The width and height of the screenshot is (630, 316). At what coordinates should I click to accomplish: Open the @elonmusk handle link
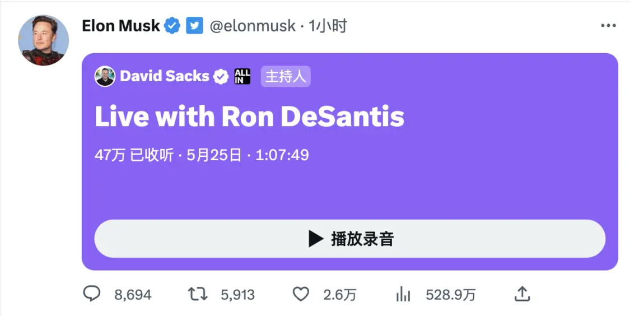point(252,26)
